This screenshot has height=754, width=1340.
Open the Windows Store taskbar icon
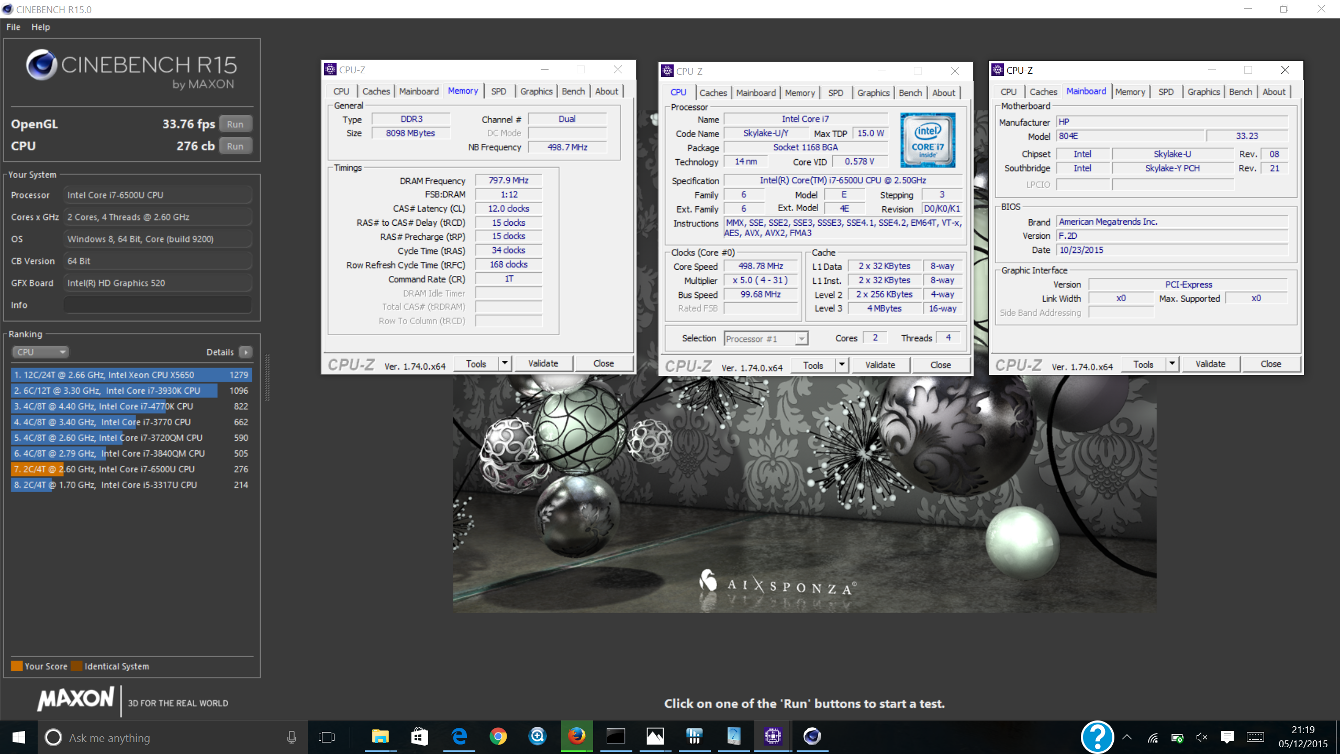point(420,737)
